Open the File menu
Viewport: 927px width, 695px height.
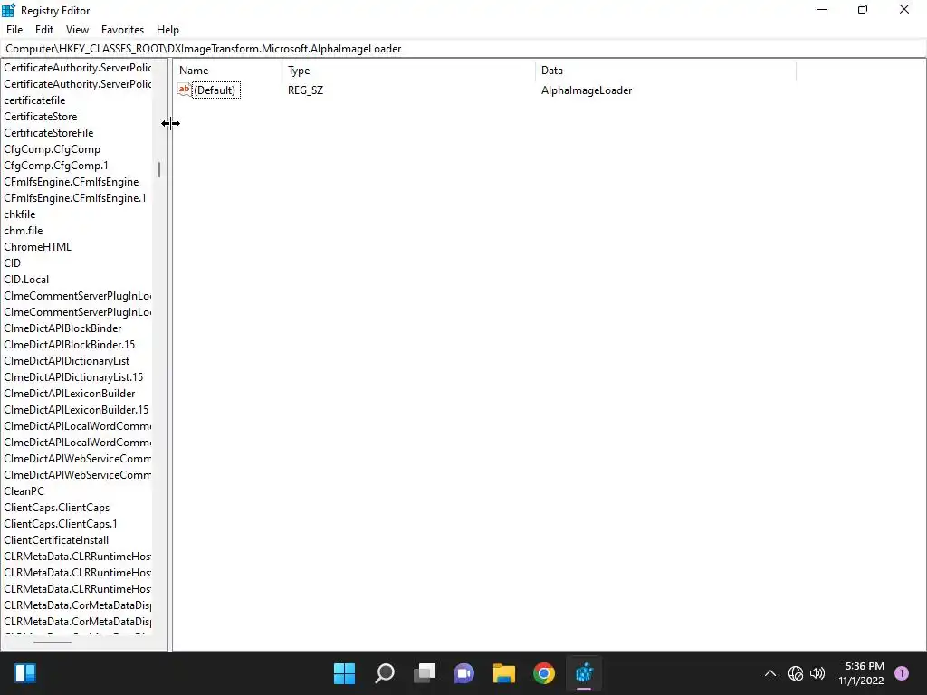(x=14, y=30)
